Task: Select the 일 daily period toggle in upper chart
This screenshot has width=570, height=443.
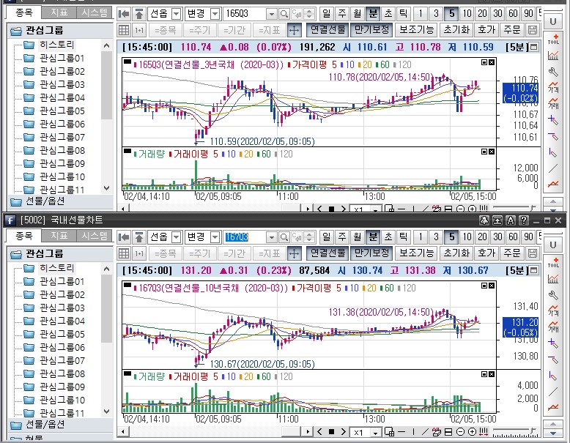Action: (325, 14)
